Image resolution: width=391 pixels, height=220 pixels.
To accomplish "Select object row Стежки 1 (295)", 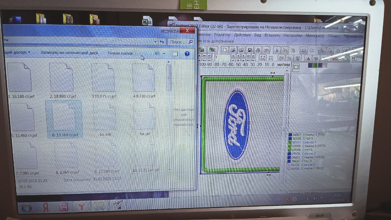I will click(x=306, y=135).
